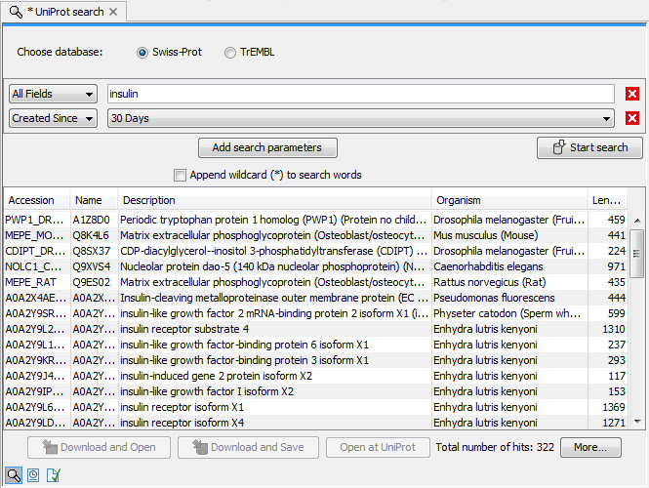Sort by the Organism column header
The width and height of the screenshot is (649, 488).
point(509,201)
